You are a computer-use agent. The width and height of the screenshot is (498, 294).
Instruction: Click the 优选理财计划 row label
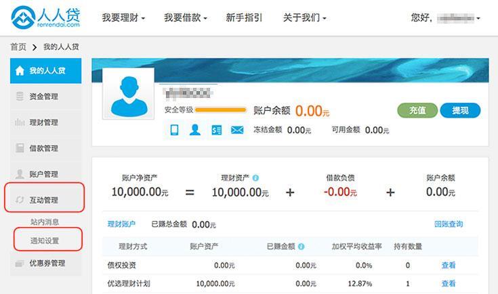129,284
